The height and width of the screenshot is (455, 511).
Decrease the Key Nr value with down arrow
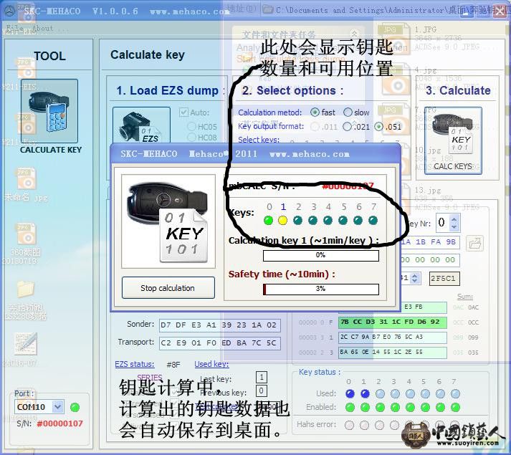point(454,226)
